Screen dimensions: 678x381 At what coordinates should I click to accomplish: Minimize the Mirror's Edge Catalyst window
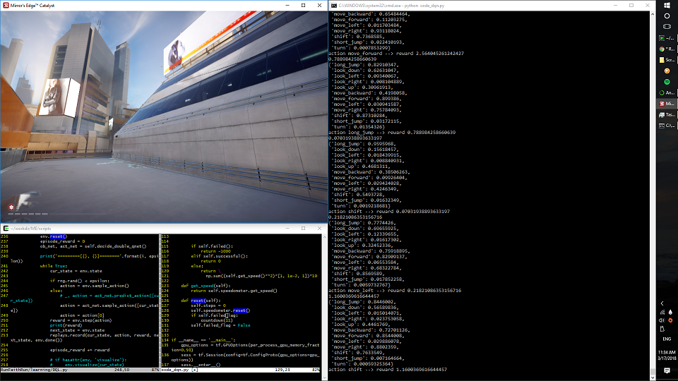[x=287, y=5]
